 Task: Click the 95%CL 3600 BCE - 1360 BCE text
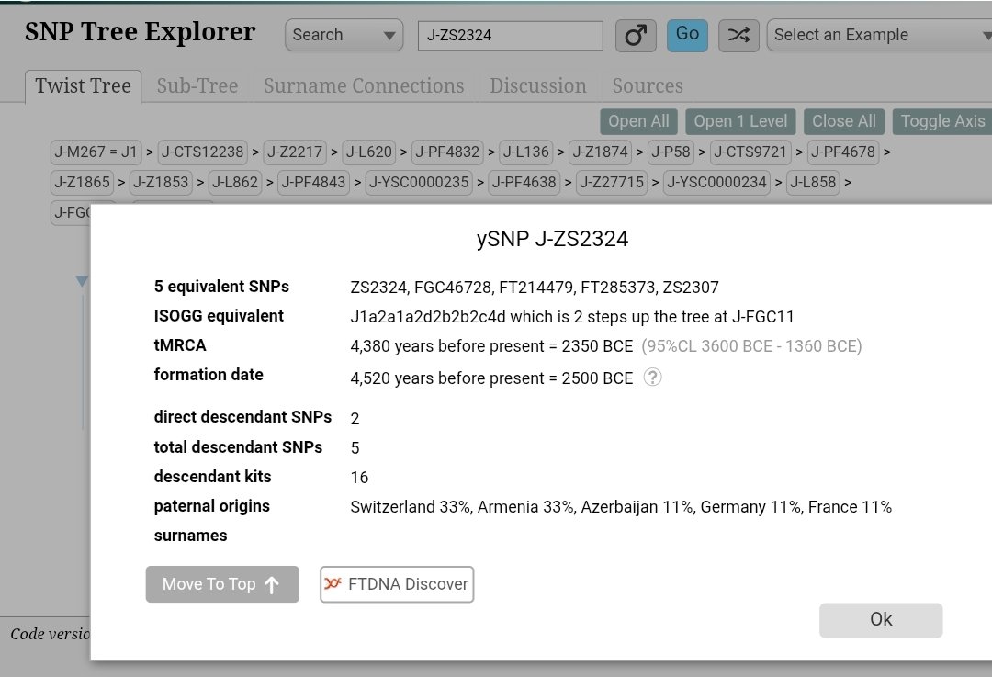pyautogui.click(x=751, y=346)
